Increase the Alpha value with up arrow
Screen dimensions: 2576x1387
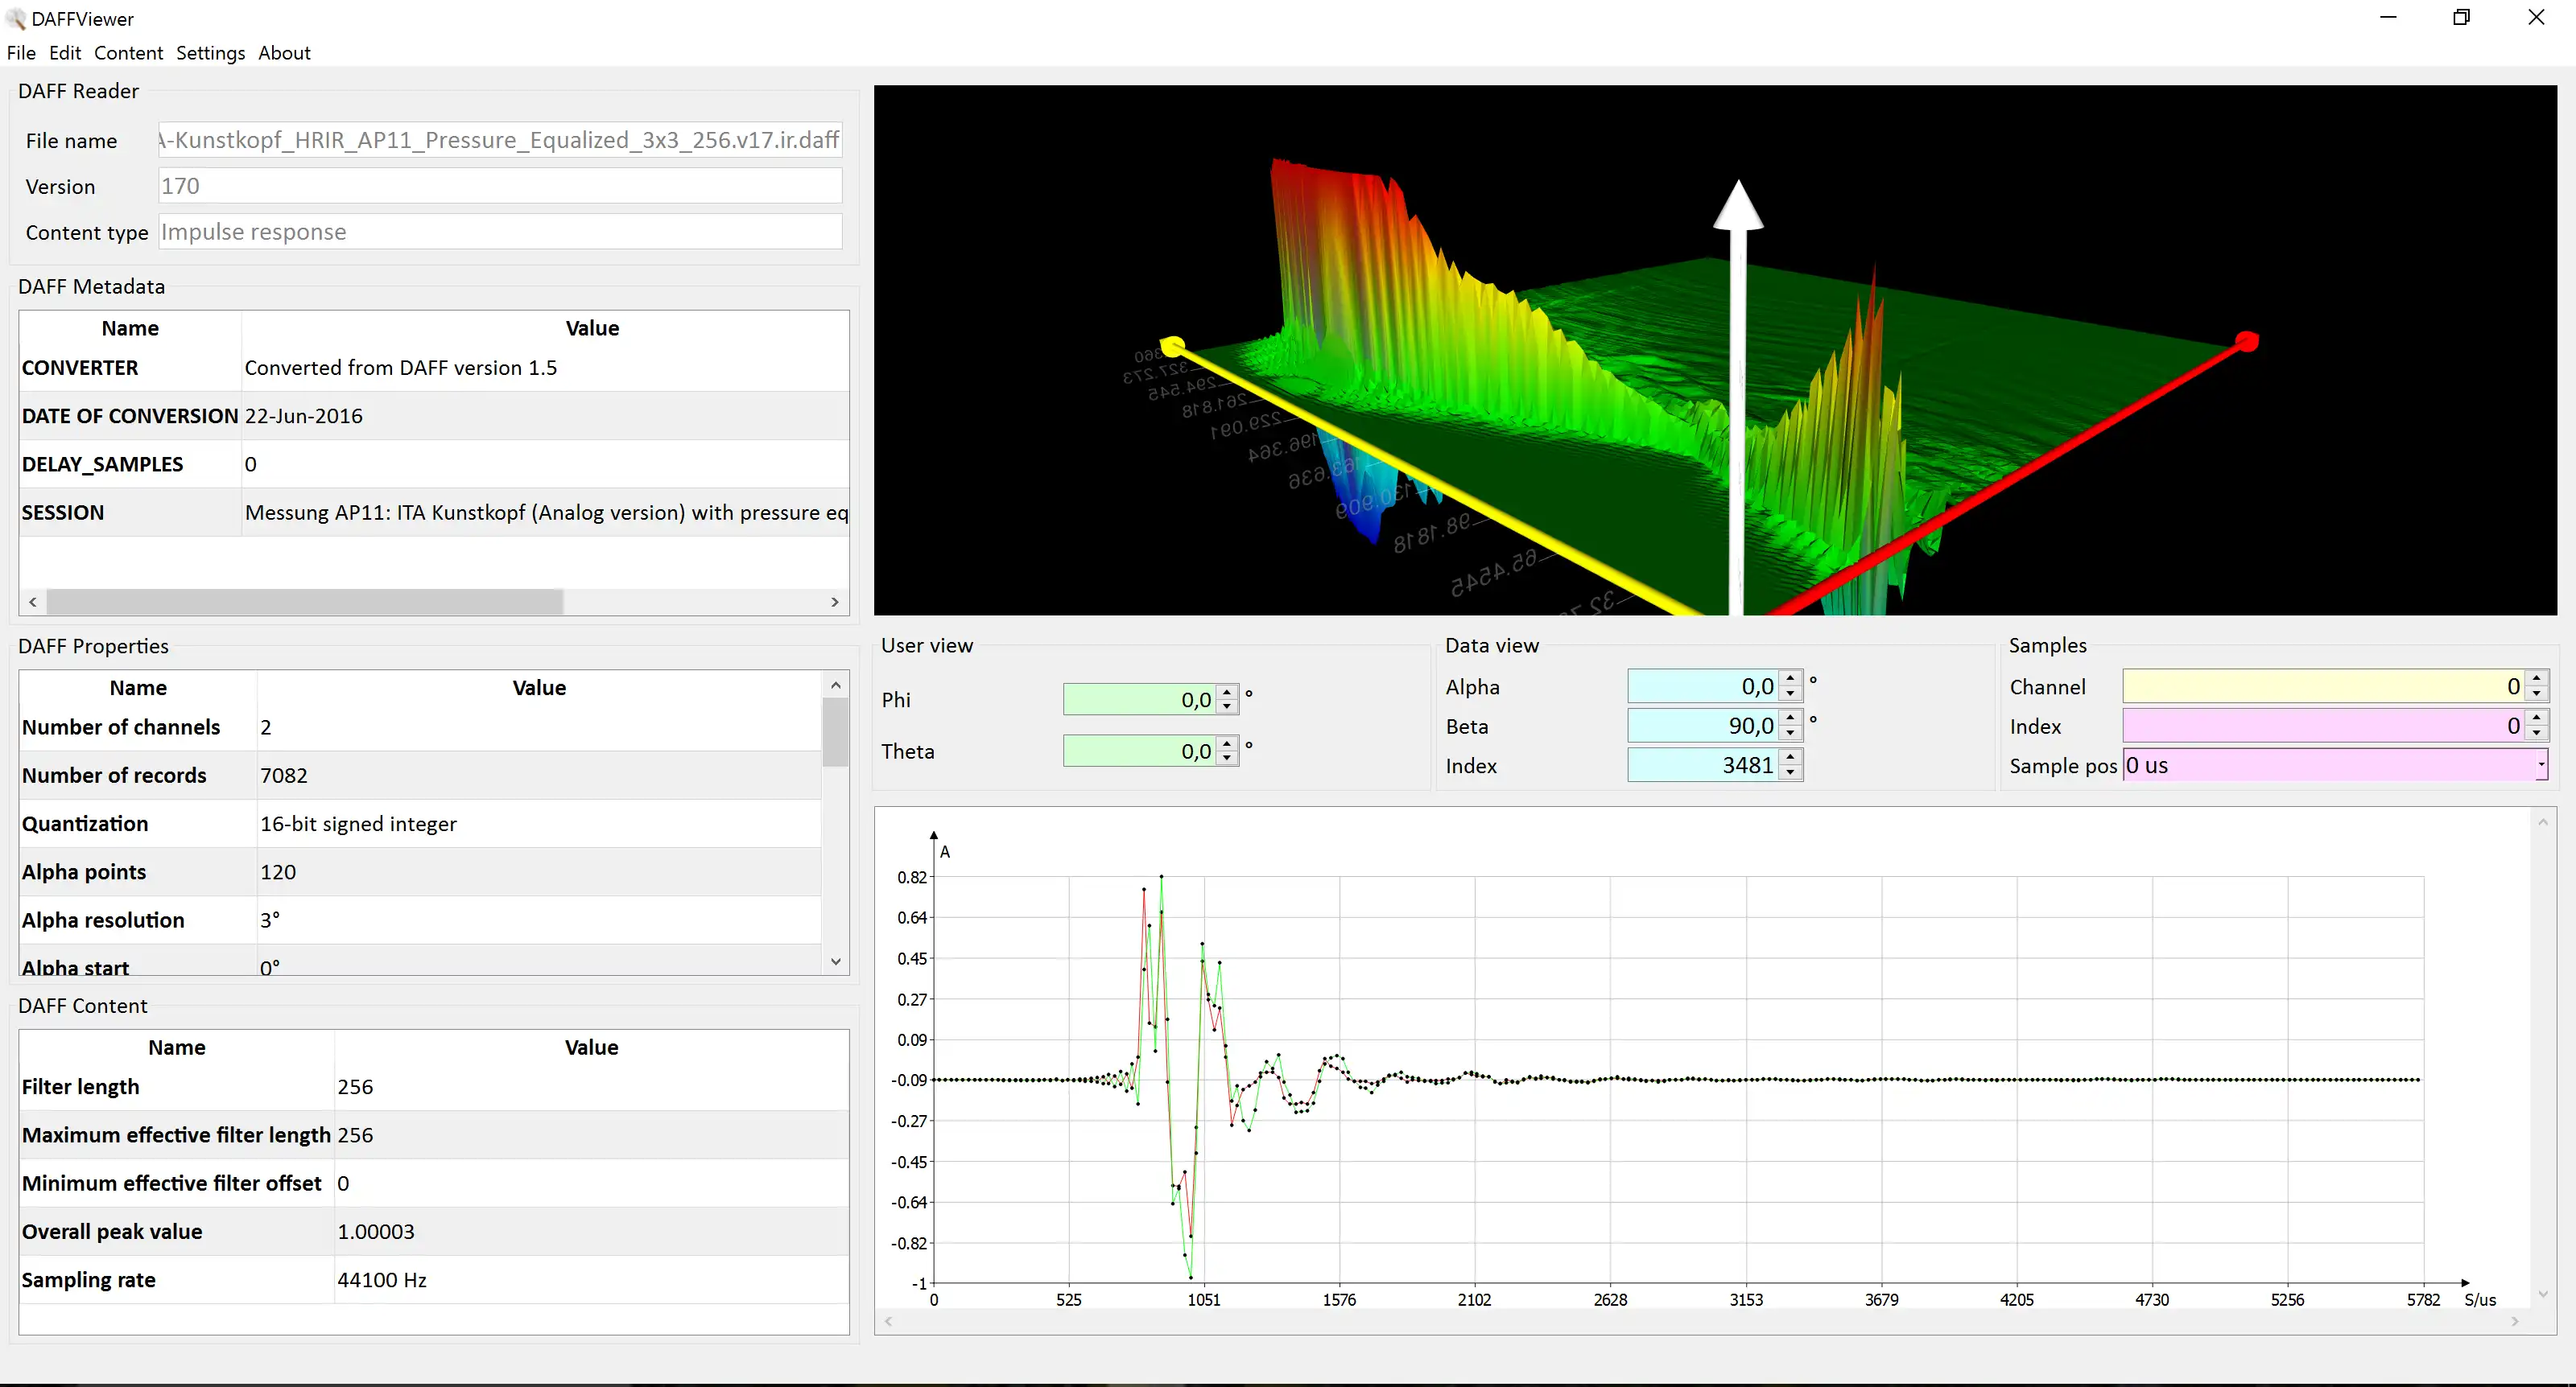1791,678
